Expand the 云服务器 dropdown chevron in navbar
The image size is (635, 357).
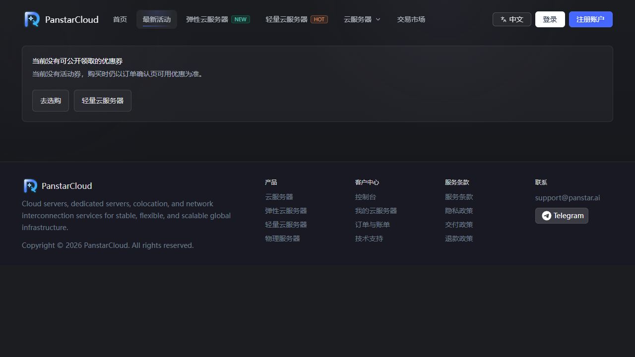(378, 19)
